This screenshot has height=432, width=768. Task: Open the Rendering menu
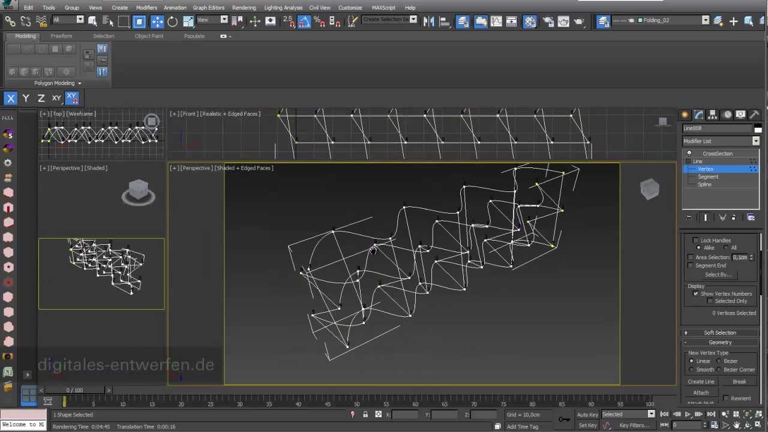[x=244, y=8]
